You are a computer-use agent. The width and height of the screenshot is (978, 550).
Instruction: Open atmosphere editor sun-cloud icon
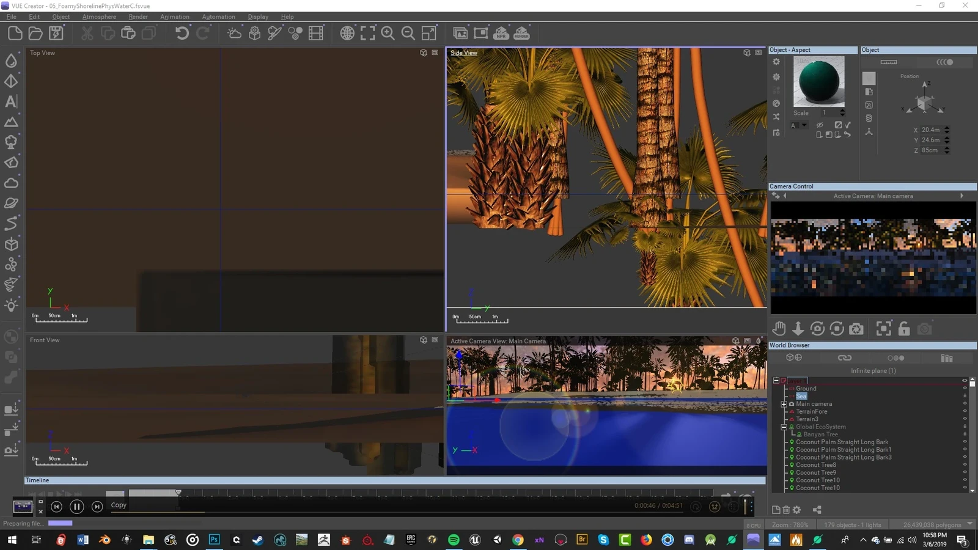(x=234, y=33)
